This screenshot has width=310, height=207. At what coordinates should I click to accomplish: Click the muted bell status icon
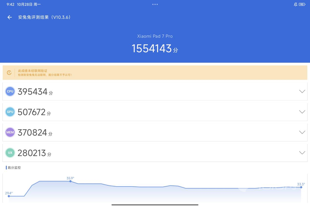tap(295, 4)
